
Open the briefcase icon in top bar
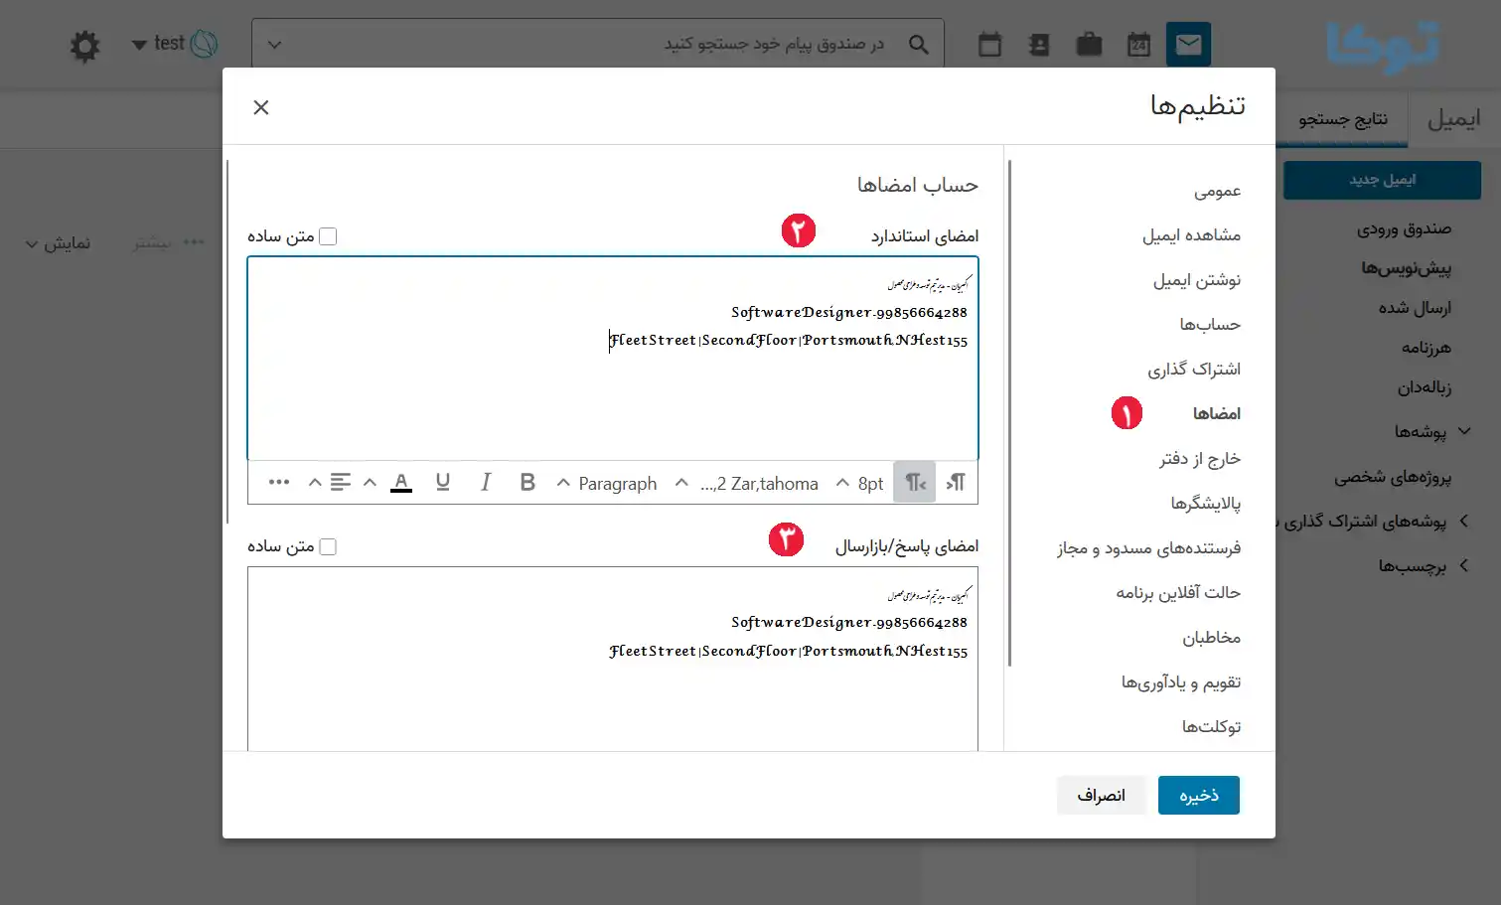[1089, 45]
